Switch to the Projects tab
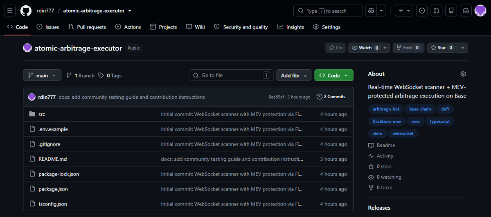 [x=163, y=27]
